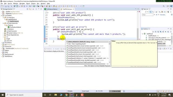This screenshot has width=173, height=97.
Task: Click Eclipse icon in Windows taskbar
Action: [x=72, y=95]
